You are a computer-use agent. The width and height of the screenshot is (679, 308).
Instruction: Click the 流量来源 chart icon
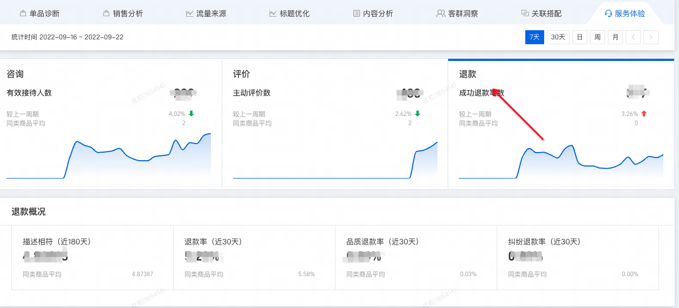(190, 13)
